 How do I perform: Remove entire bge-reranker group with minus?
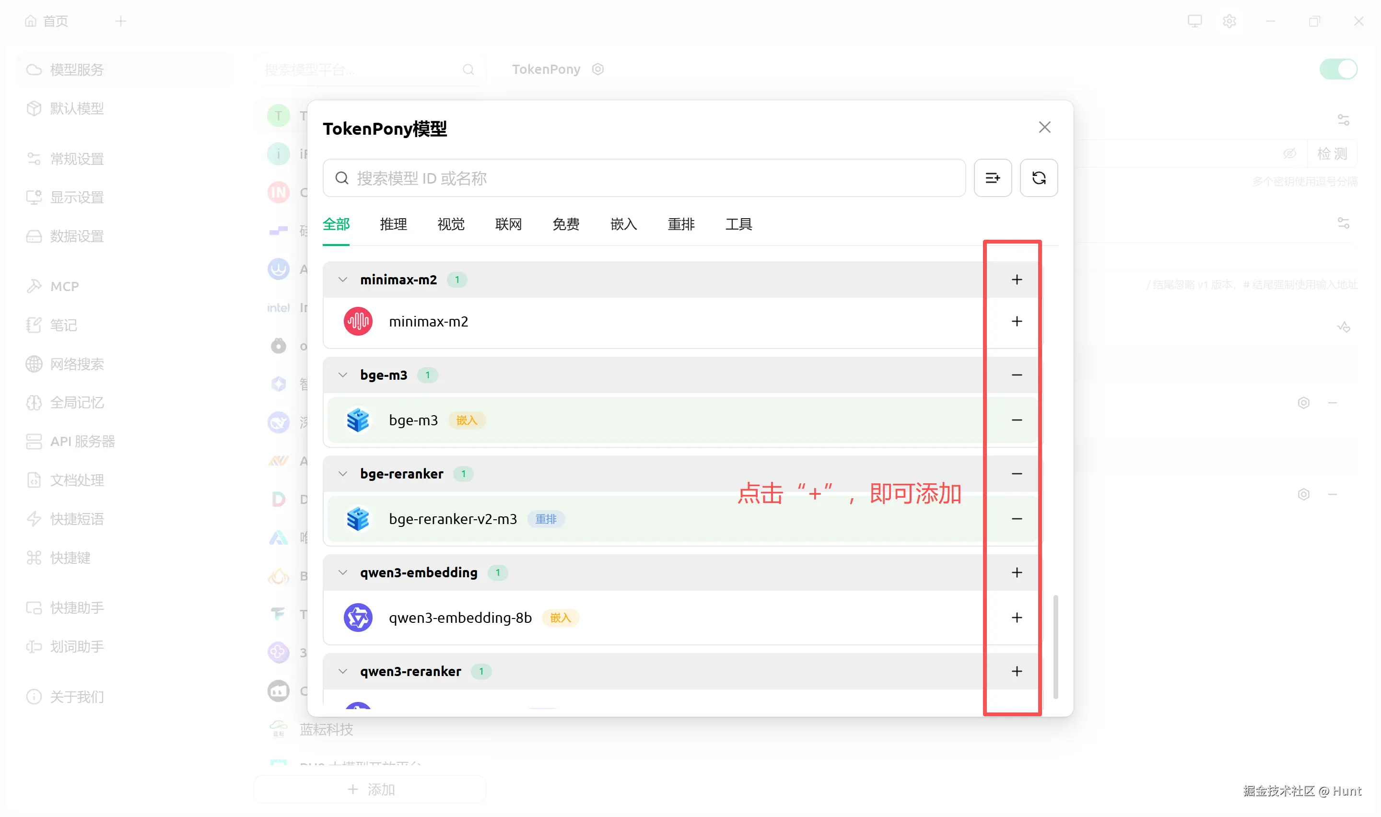click(1016, 473)
